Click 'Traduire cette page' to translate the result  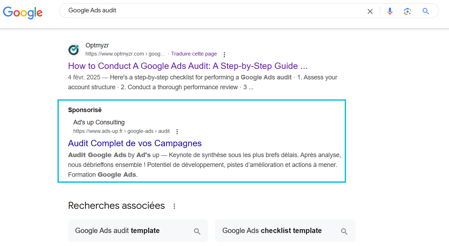coord(194,53)
